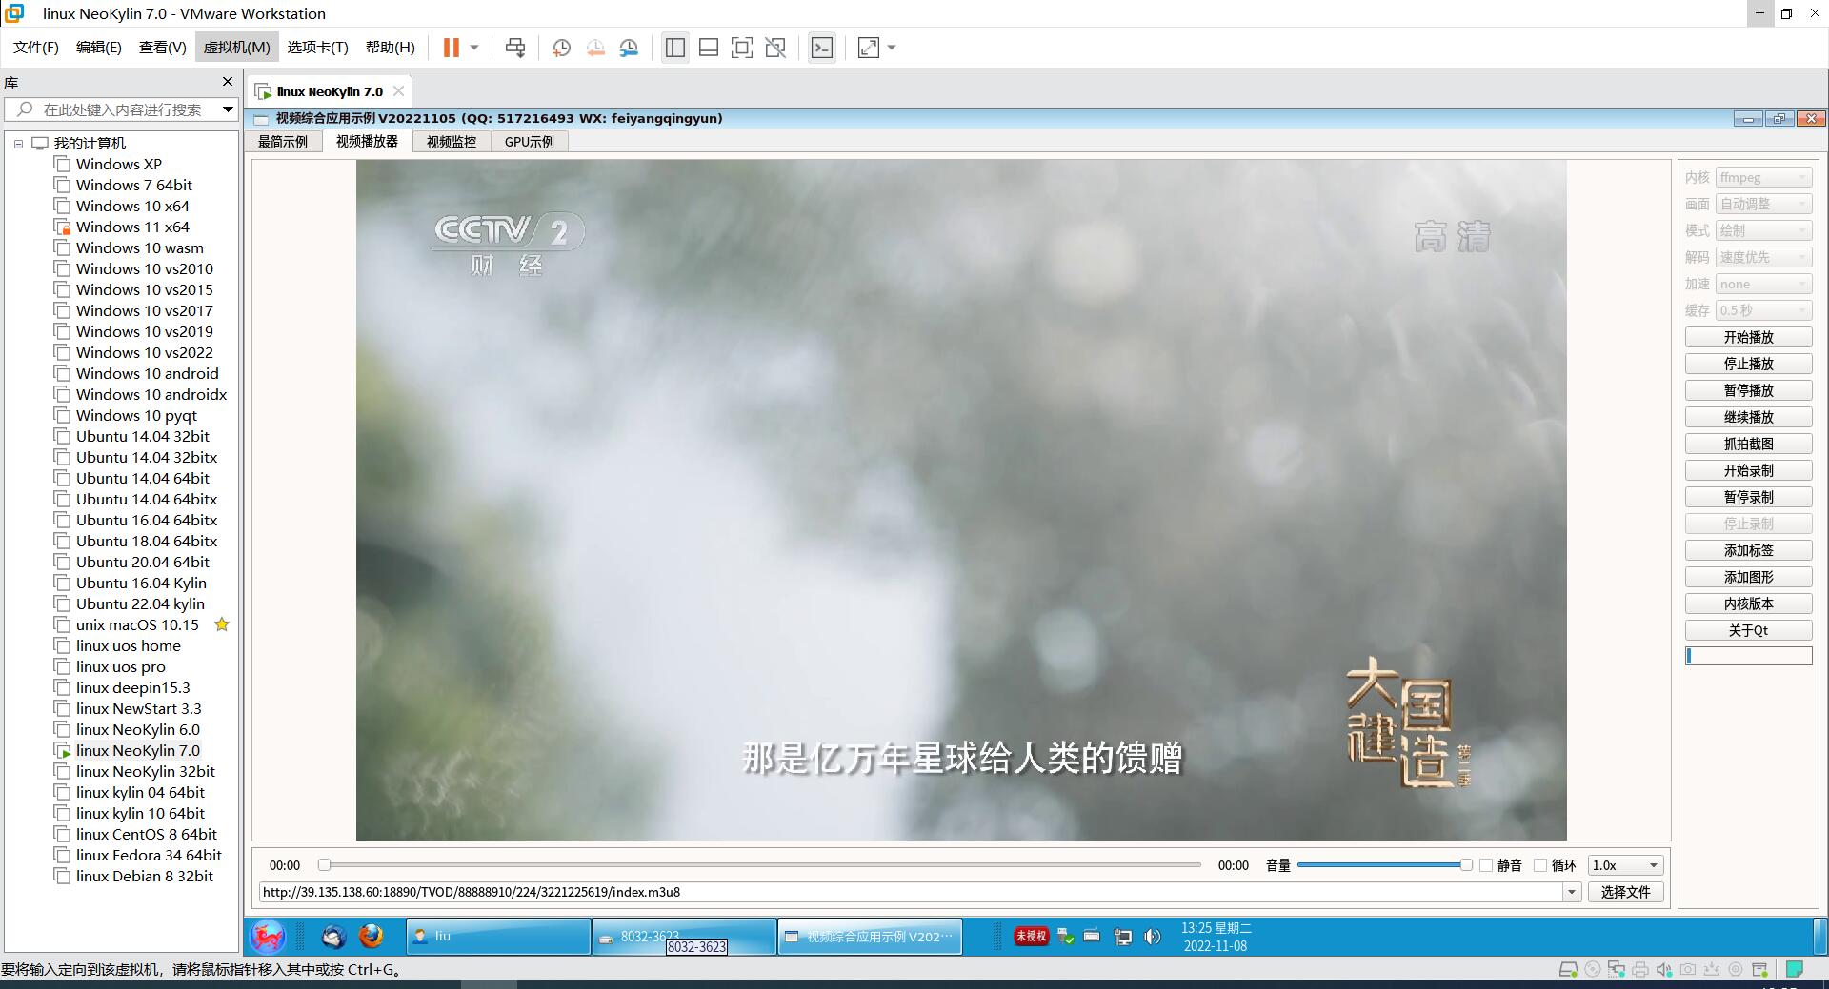This screenshot has width=1829, height=989.
Task: Click the 内核版本 button
Action: [1749, 603]
